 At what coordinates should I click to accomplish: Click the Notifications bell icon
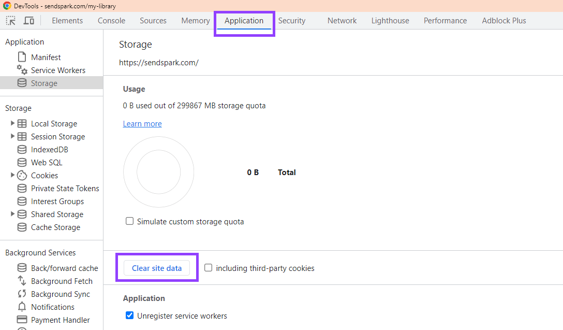coord(22,307)
